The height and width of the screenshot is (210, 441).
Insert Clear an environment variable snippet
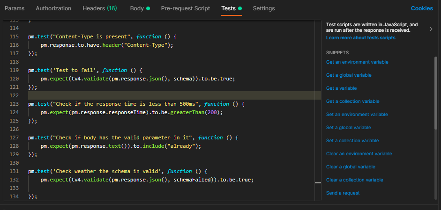(x=359, y=153)
